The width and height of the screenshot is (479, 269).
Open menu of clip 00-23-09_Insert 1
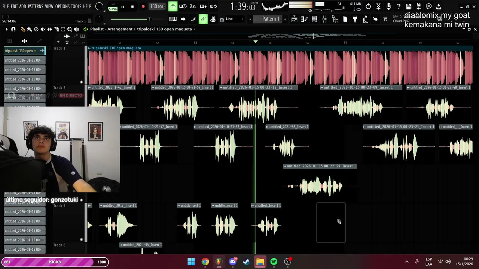(x=322, y=87)
